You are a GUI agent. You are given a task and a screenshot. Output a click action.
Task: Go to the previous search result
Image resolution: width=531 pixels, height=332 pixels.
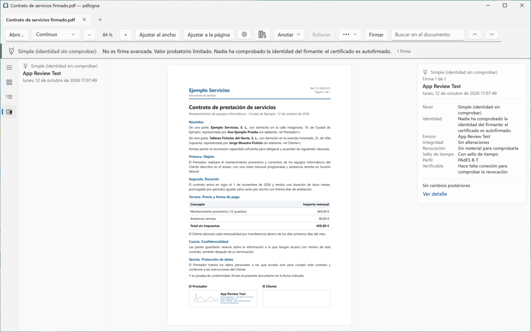click(x=475, y=34)
